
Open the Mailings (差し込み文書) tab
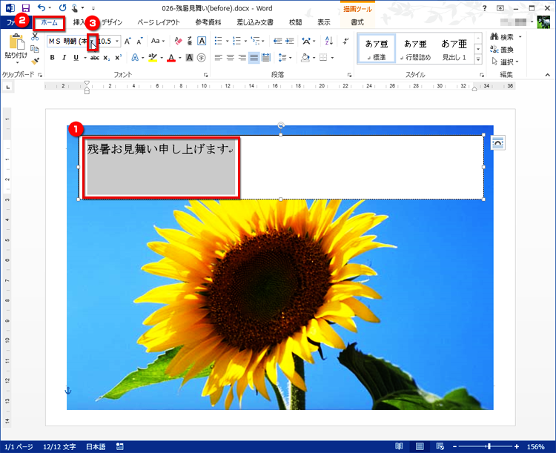pyautogui.click(x=255, y=22)
